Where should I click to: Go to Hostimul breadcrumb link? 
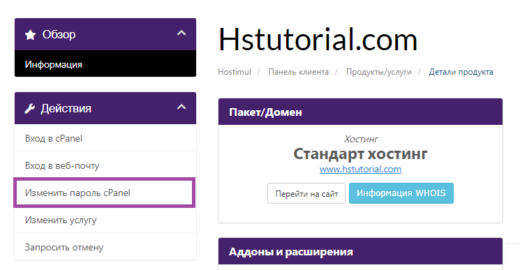click(235, 72)
